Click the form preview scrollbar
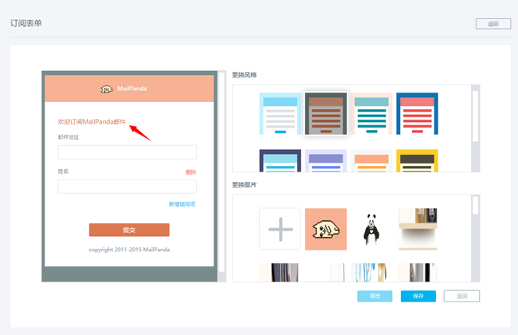This screenshot has width=518, height=335. (222, 172)
